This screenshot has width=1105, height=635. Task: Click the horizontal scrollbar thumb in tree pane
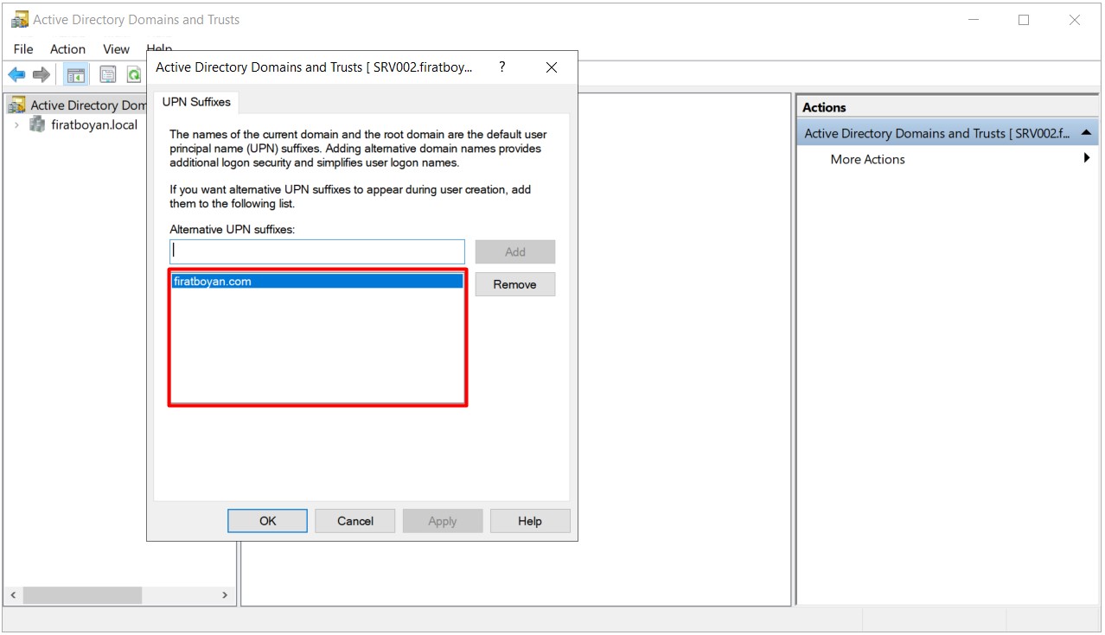[x=82, y=595]
